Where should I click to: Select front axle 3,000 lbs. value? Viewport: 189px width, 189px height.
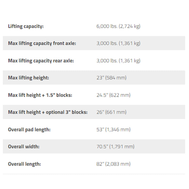point(118,43)
